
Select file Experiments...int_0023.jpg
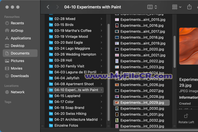(141, 67)
